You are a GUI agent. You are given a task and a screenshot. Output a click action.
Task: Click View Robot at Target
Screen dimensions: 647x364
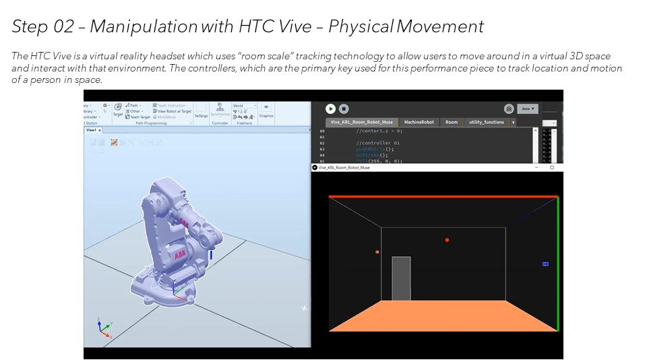(x=172, y=111)
